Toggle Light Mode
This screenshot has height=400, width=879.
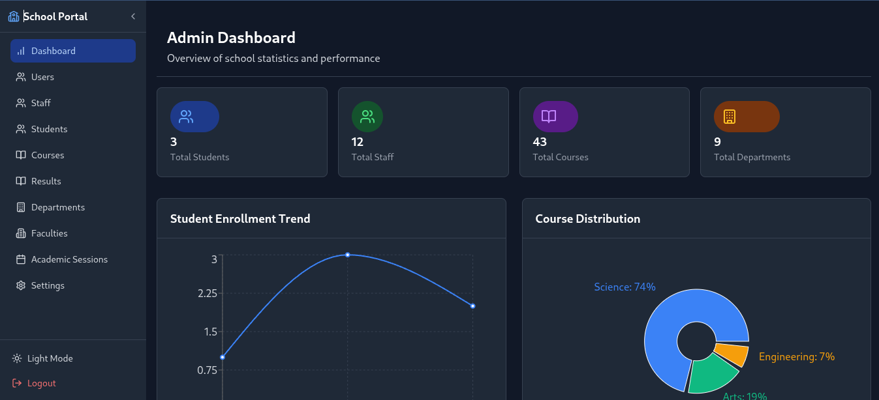[49, 358]
